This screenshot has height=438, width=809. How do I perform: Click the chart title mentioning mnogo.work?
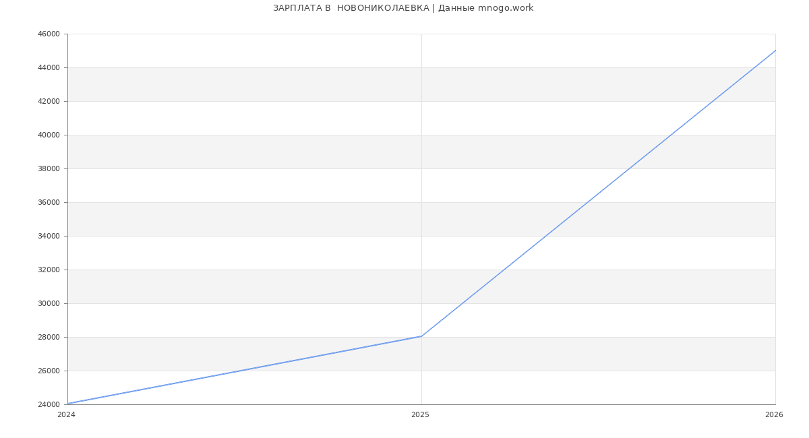click(x=403, y=8)
